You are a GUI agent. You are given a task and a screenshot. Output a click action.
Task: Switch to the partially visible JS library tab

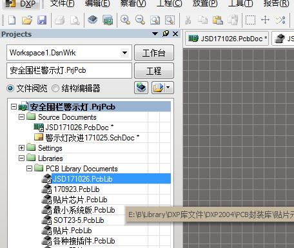tap(284, 39)
